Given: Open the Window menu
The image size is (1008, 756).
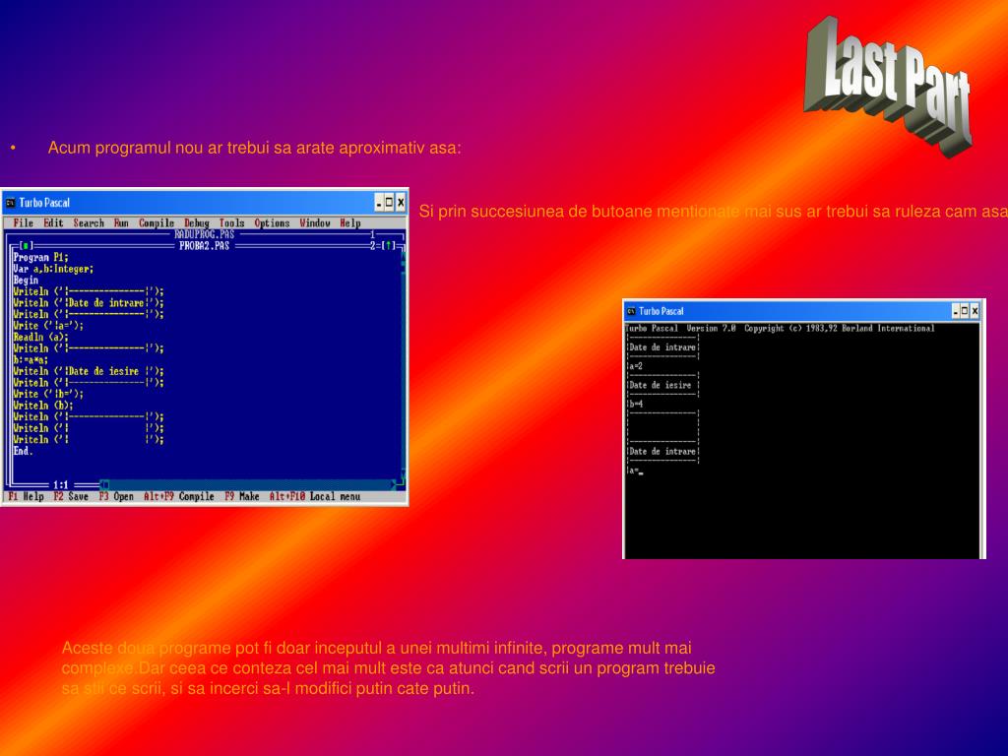Looking at the screenshot, I should [x=314, y=223].
